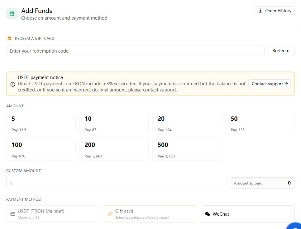Click the Gift card option's gift icon
301x229 pixels.
(110, 214)
